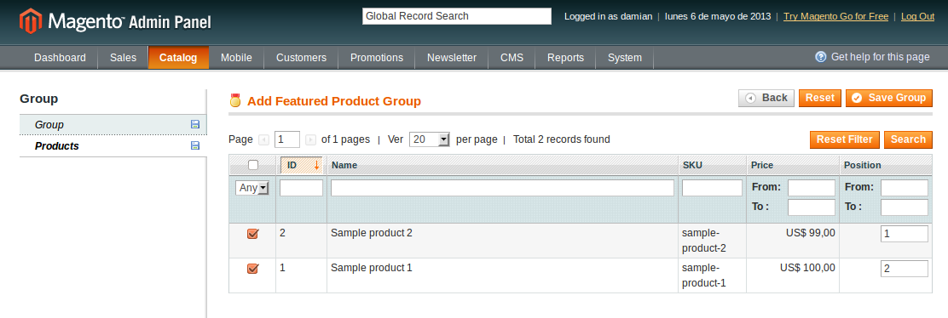The width and height of the screenshot is (948, 318).
Task: Click the 'Sample product 2' name cell
Action: pyautogui.click(x=502, y=241)
